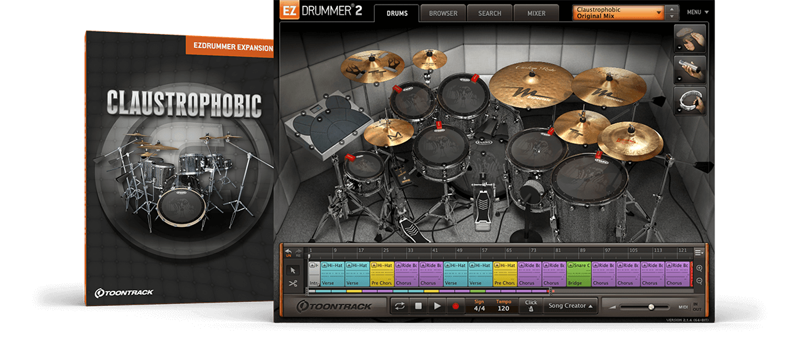Select the grey Intro song block
This screenshot has height=344, width=800.
tap(314, 273)
